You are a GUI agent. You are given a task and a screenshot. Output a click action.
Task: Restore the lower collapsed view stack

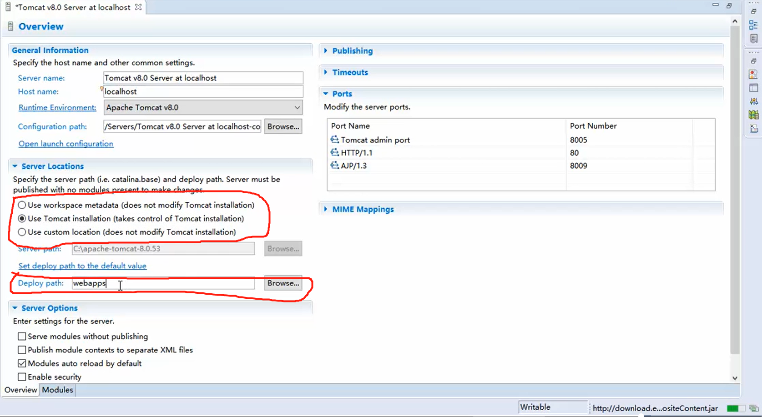[x=753, y=61]
